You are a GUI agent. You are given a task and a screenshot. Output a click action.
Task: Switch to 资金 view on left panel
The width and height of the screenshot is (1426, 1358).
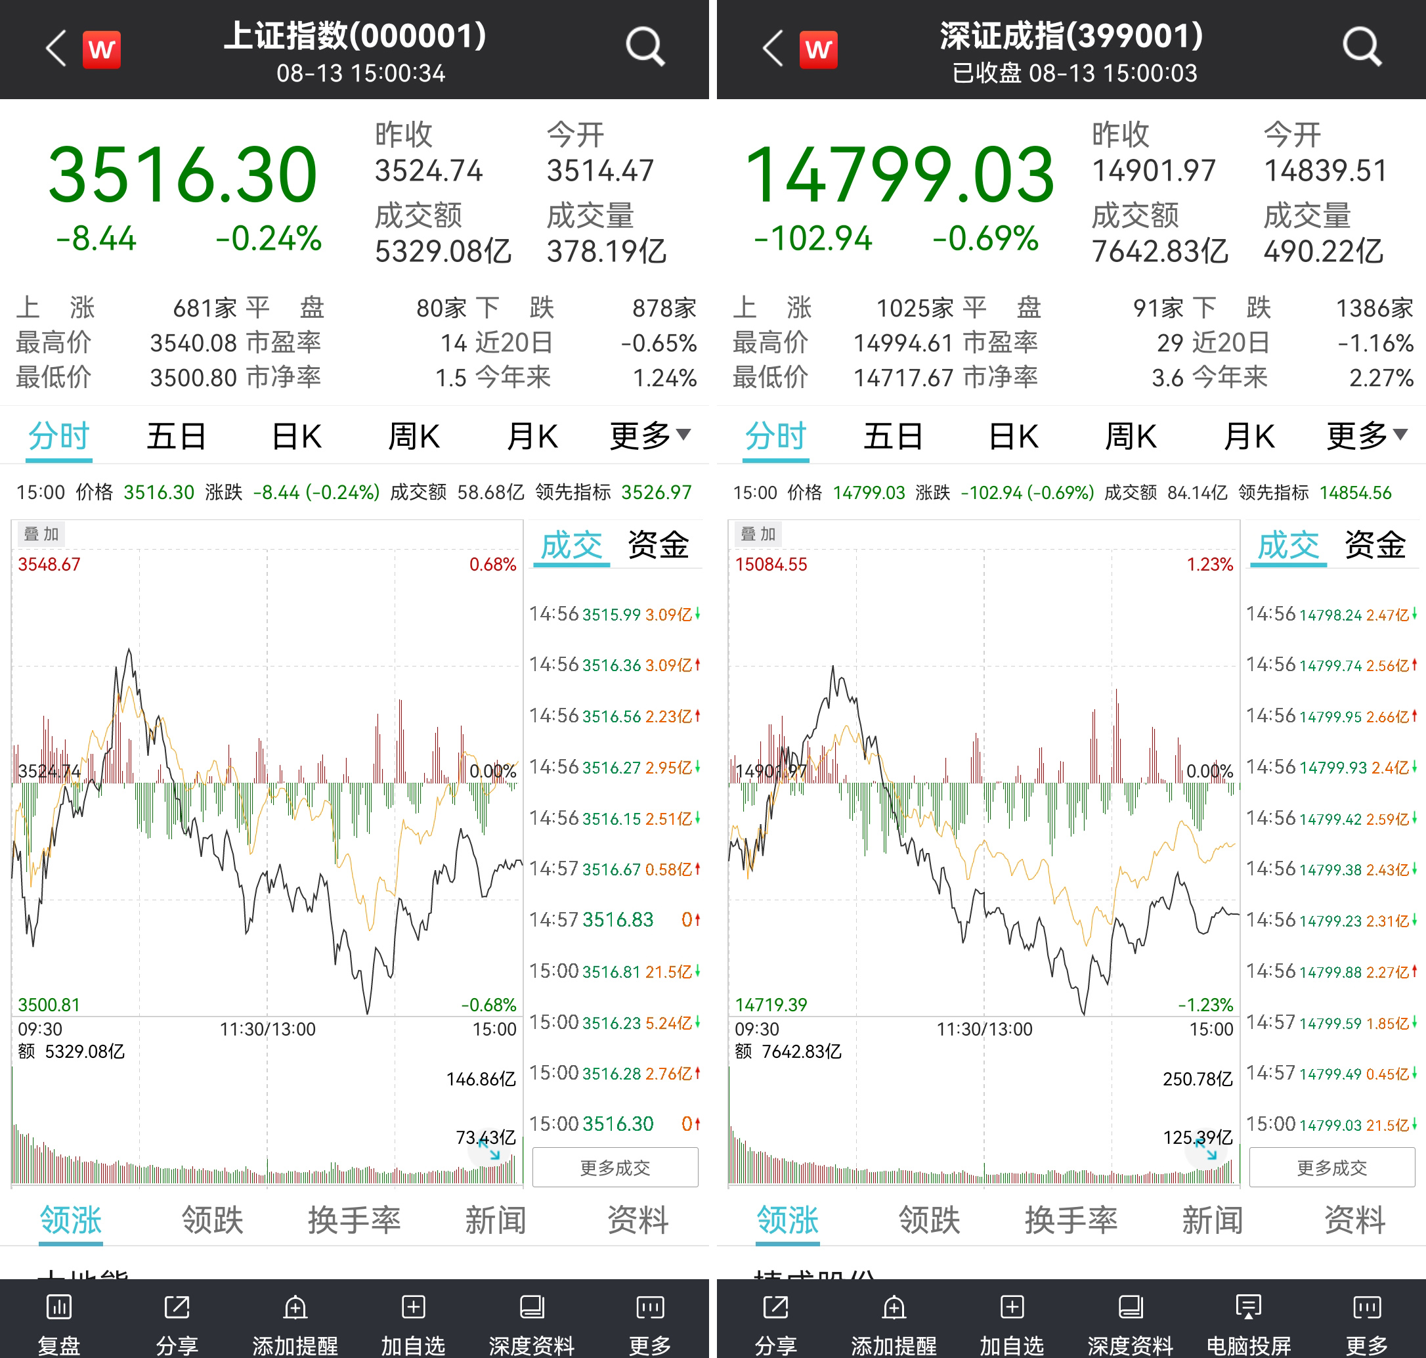[x=657, y=545]
